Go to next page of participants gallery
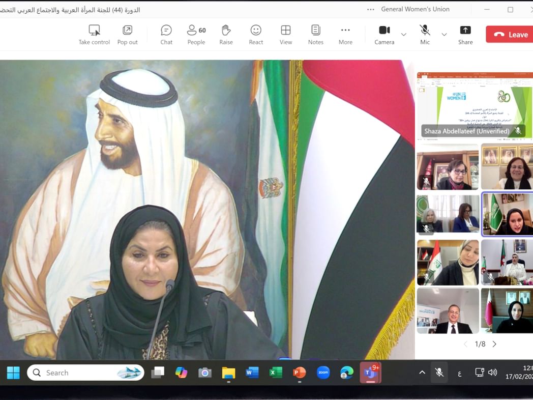This screenshot has height=400, width=533. (x=494, y=344)
